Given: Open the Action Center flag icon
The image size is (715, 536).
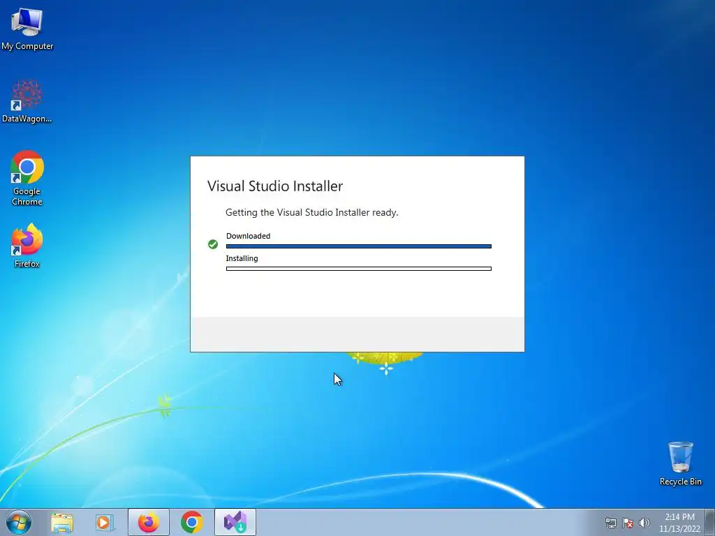Looking at the screenshot, I should coord(628,523).
